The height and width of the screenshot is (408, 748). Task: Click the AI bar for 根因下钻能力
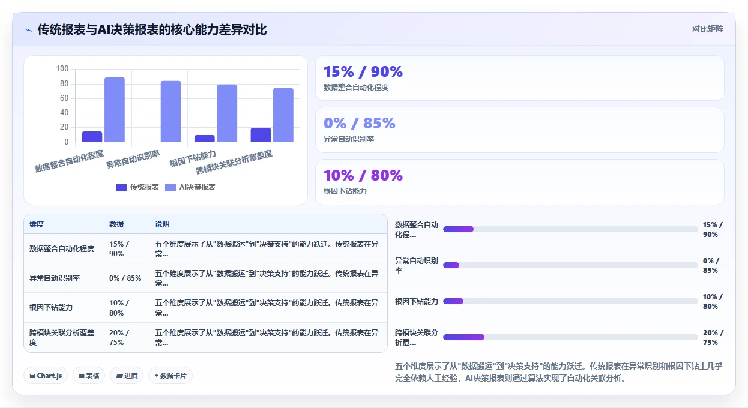[227, 113]
